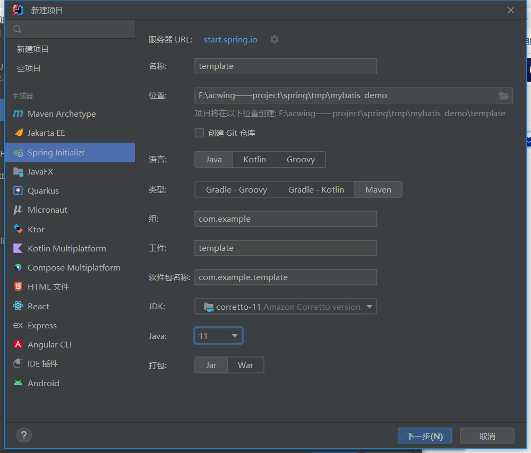Click the IDE plugin plug icon
This screenshot has width=531, height=453.
(18, 364)
